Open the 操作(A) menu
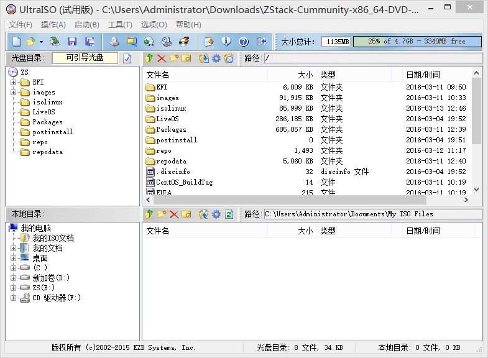Image resolution: width=488 pixels, height=358 pixels. (x=53, y=25)
